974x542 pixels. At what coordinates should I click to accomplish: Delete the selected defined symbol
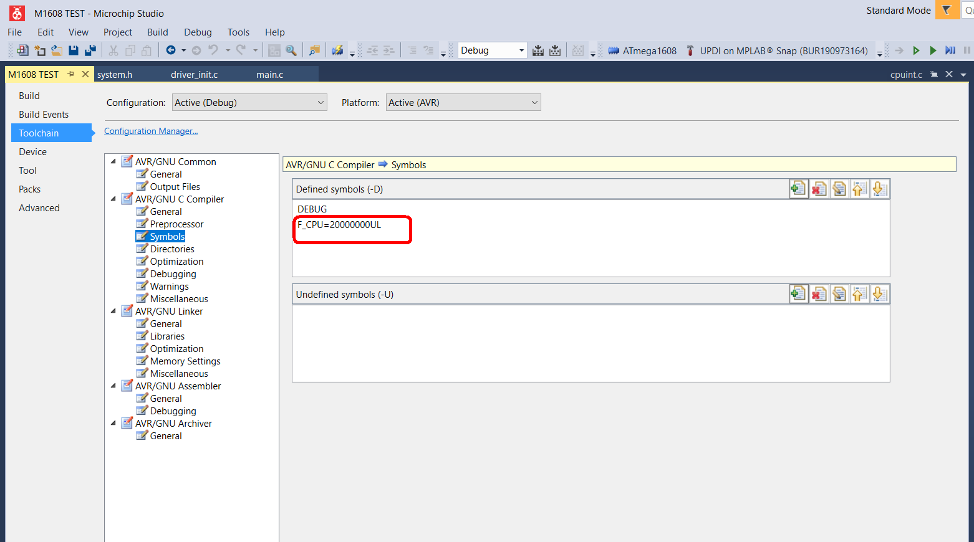pyautogui.click(x=819, y=189)
